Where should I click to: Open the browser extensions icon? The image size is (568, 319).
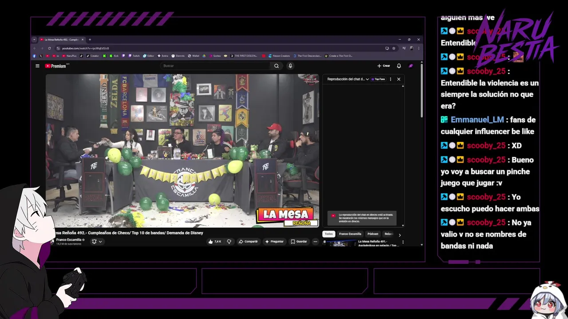[404, 48]
